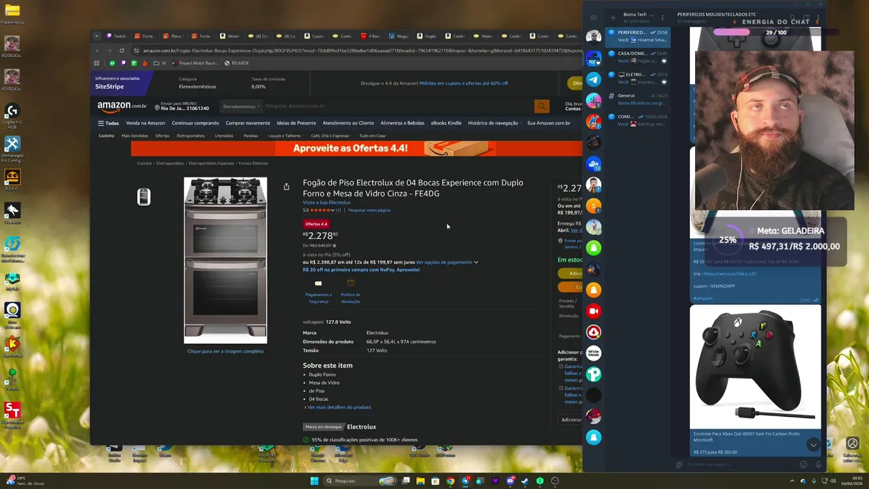Open Atendimento ao Cliente nav item

coord(348,123)
